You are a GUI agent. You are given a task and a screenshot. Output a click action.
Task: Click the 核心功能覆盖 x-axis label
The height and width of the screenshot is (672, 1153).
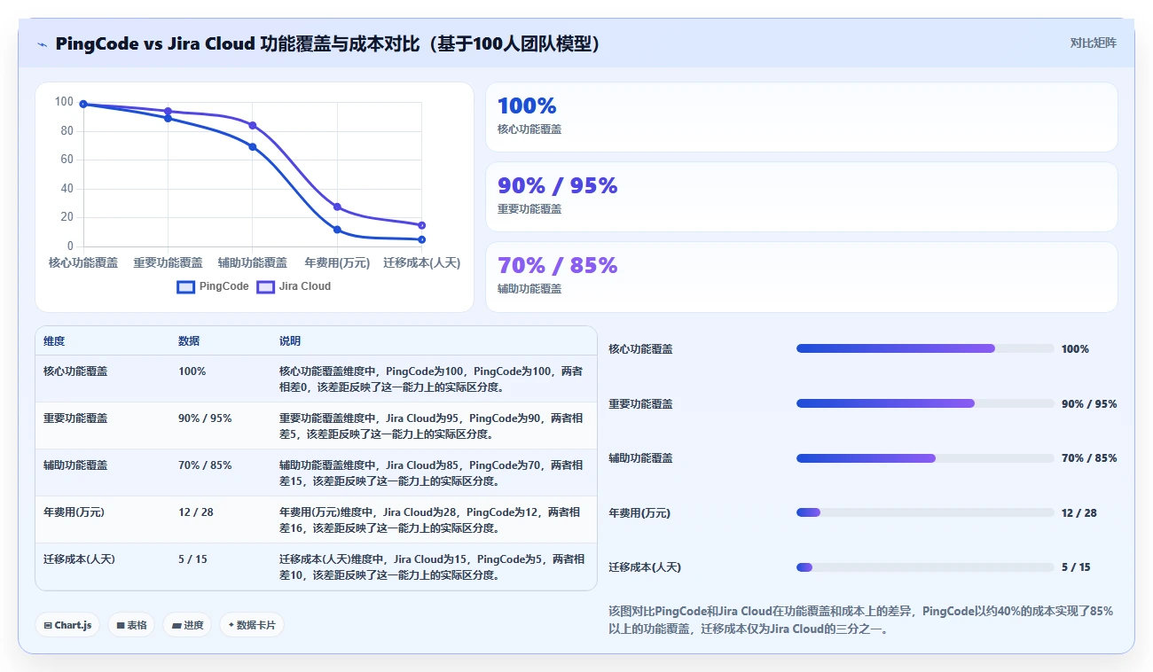[x=83, y=263]
